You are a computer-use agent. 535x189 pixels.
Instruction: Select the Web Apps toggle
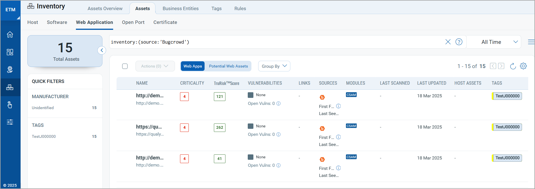(x=193, y=66)
